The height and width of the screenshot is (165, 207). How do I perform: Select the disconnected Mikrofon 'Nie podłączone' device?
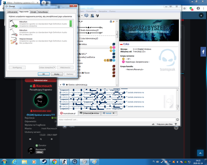(41, 32)
